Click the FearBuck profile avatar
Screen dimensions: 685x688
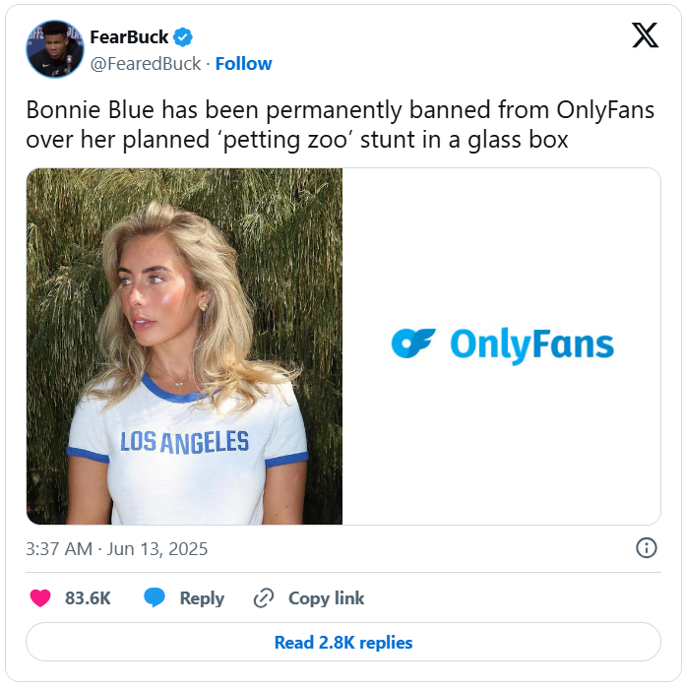[55, 49]
